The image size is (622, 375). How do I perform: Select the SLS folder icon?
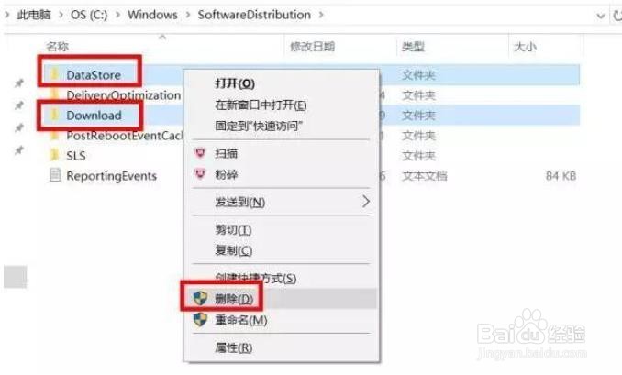(x=55, y=155)
